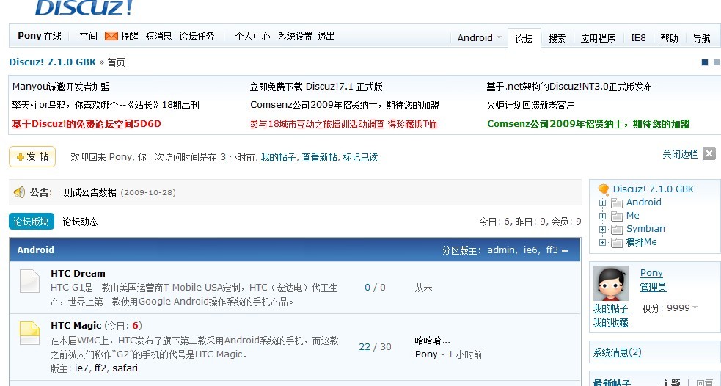Click the HTC Magic yellow folder icon

[x=29, y=333]
